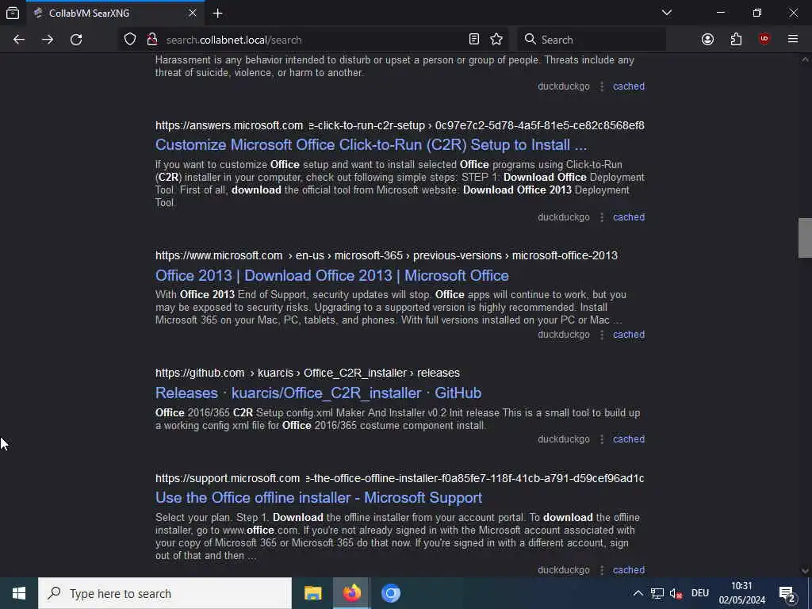Open Firefox View icon left of tabs
This screenshot has width=812, height=609.
click(13, 13)
